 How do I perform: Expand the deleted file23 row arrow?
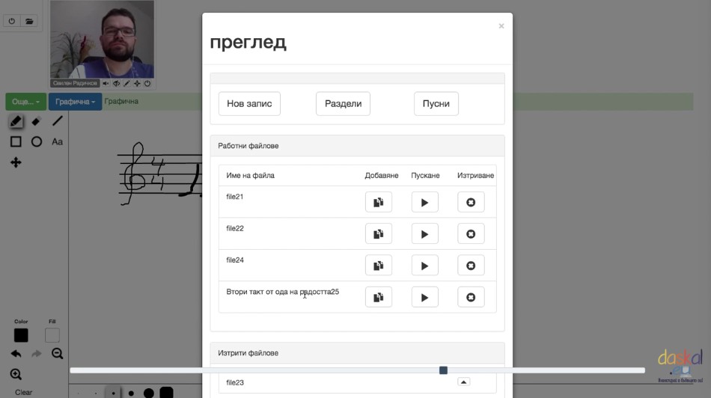(x=463, y=382)
